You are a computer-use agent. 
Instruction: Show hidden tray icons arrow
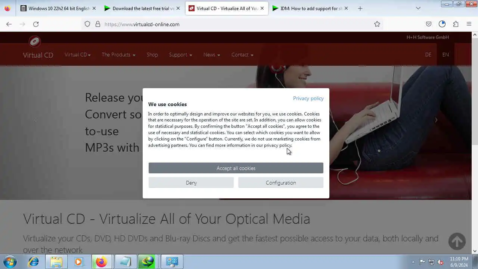tap(413, 262)
